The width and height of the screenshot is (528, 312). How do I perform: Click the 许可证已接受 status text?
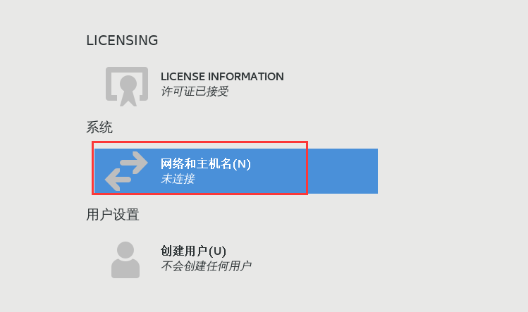click(195, 92)
